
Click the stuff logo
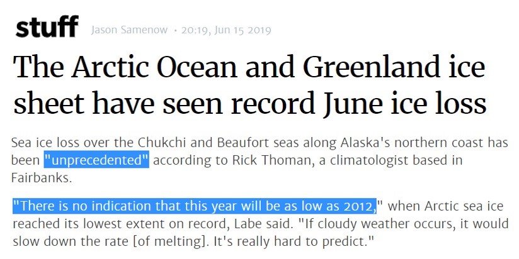[x=47, y=28]
